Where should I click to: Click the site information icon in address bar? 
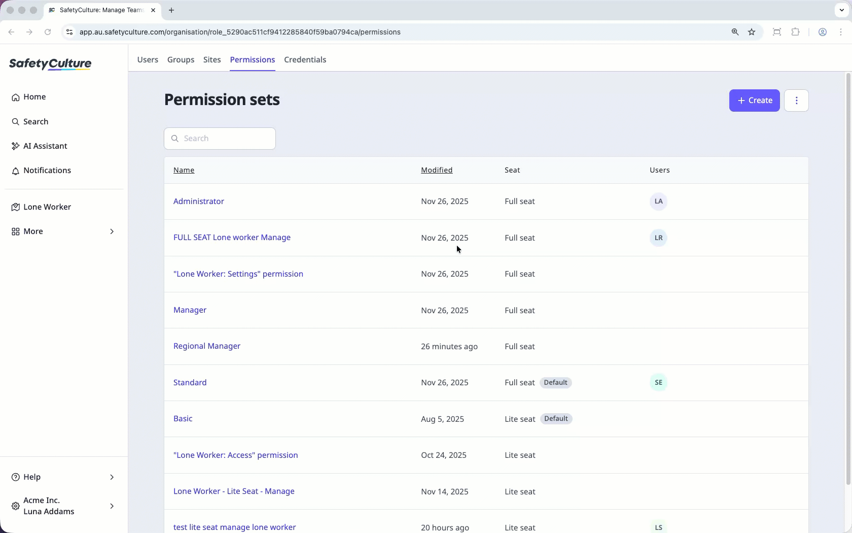pos(69,32)
